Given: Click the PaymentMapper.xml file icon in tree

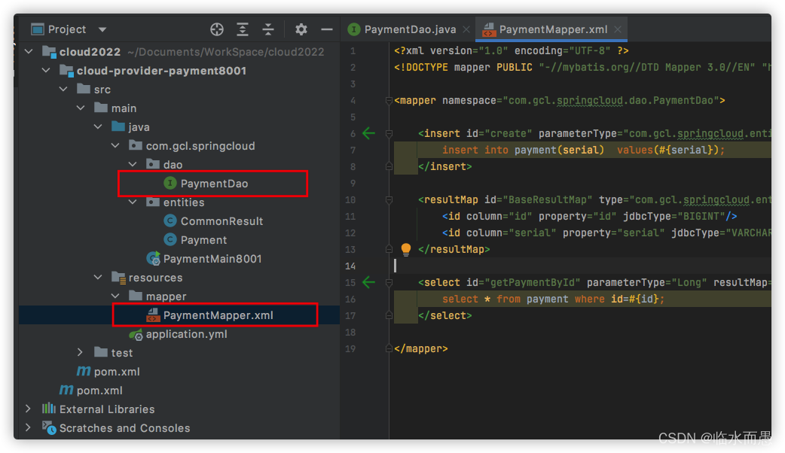Looking at the screenshot, I should (153, 315).
